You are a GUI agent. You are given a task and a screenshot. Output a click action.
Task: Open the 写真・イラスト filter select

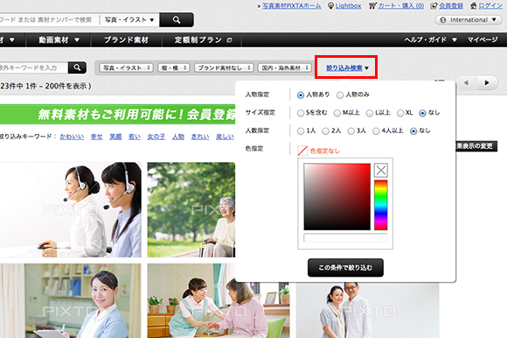pos(126,67)
